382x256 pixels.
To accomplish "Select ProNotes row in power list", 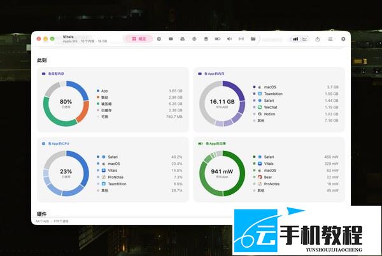I will [x=296, y=184].
